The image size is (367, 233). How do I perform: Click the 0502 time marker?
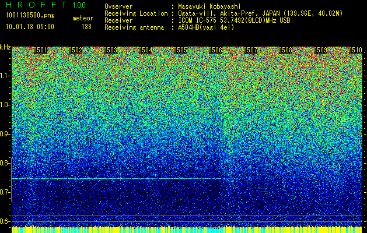pos(75,50)
